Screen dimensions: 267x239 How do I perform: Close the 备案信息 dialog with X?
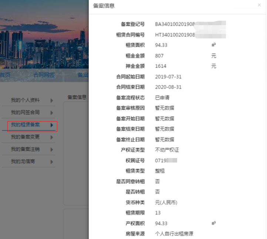coord(259,5)
